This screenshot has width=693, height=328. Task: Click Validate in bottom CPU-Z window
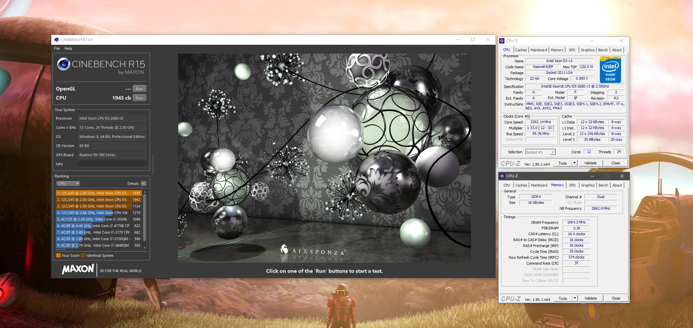(591, 298)
